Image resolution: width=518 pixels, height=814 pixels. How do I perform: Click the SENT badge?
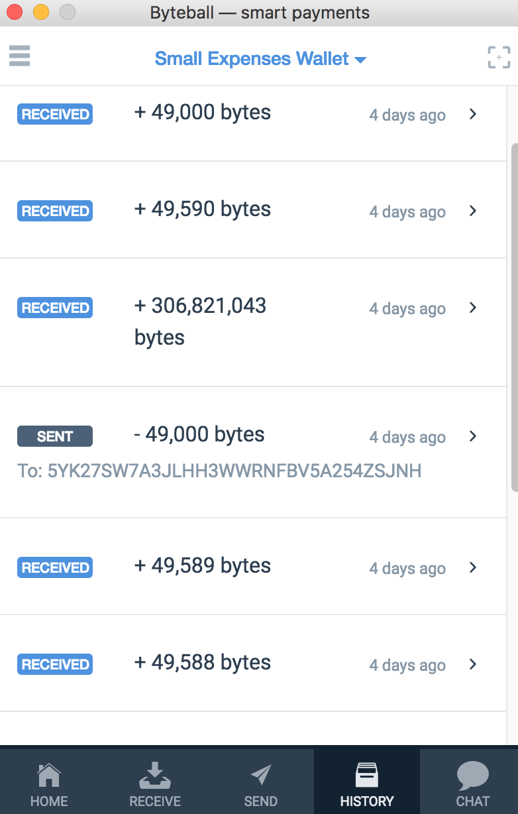coord(55,436)
